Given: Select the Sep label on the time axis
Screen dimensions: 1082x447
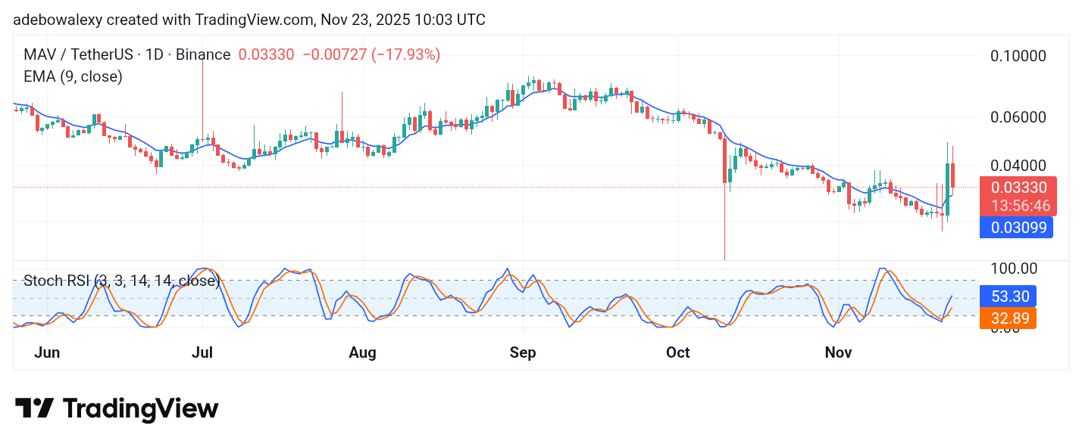Looking at the screenshot, I should (x=523, y=352).
